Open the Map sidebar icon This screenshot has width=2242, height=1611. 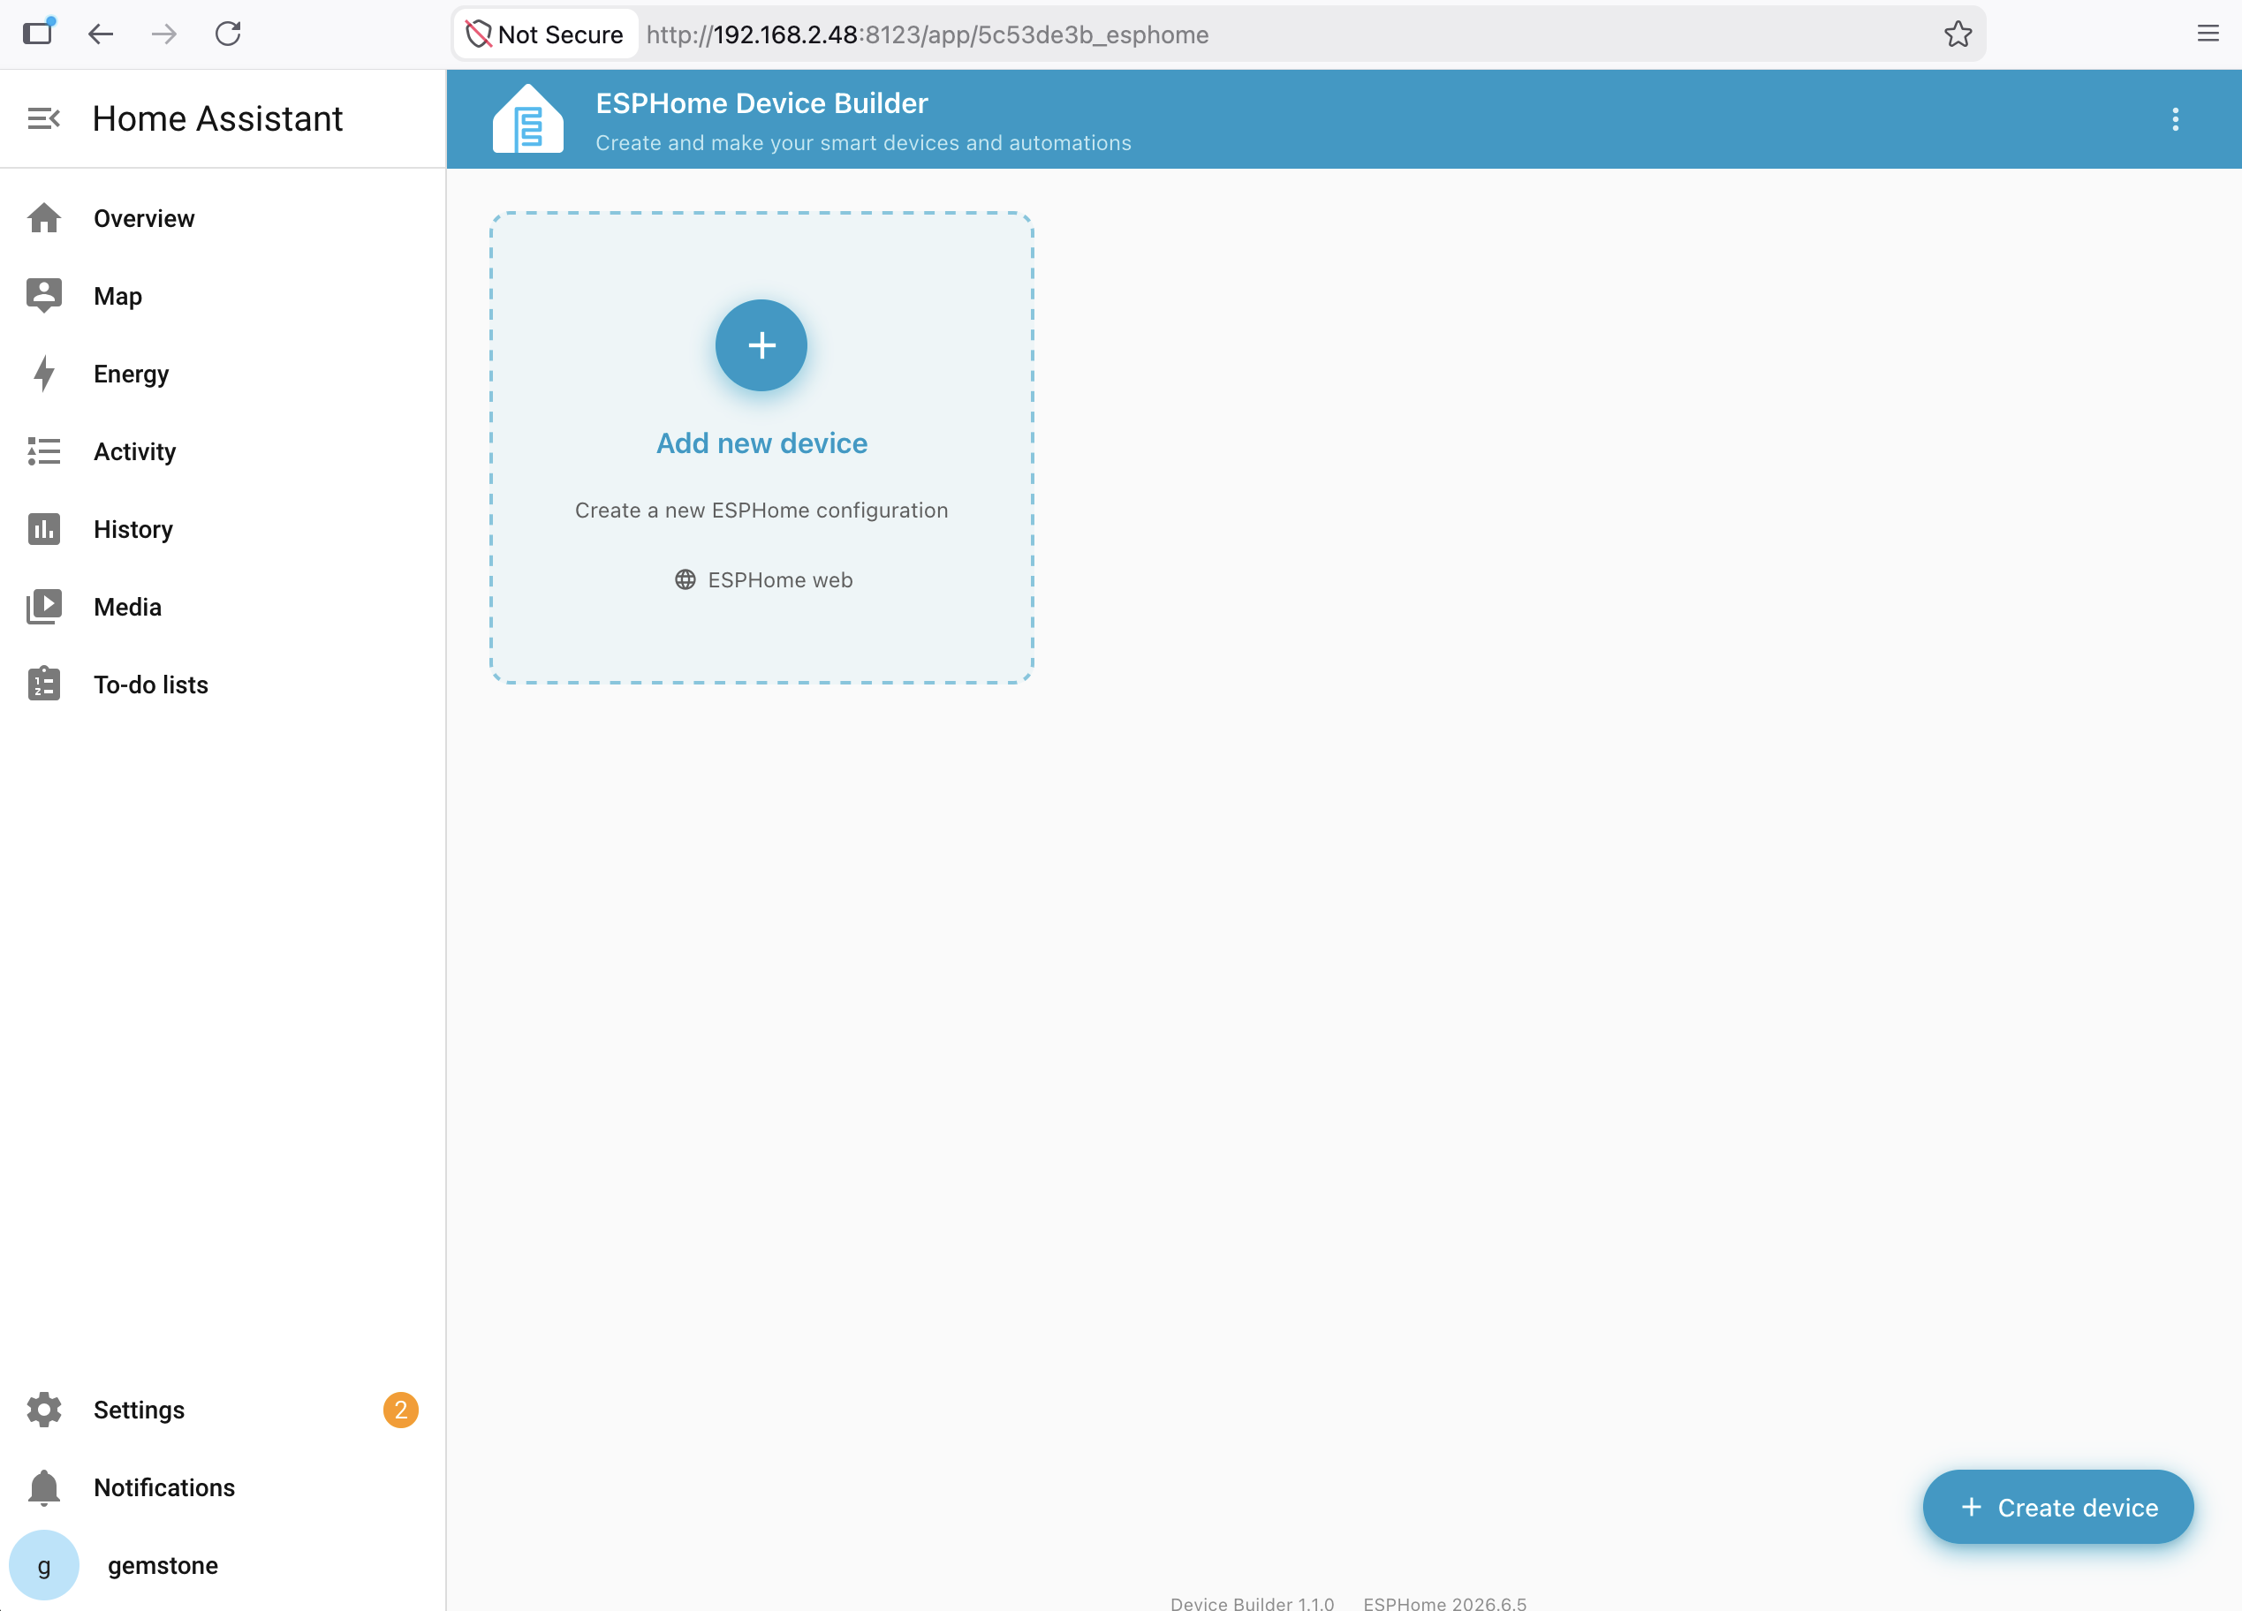[x=43, y=296]
